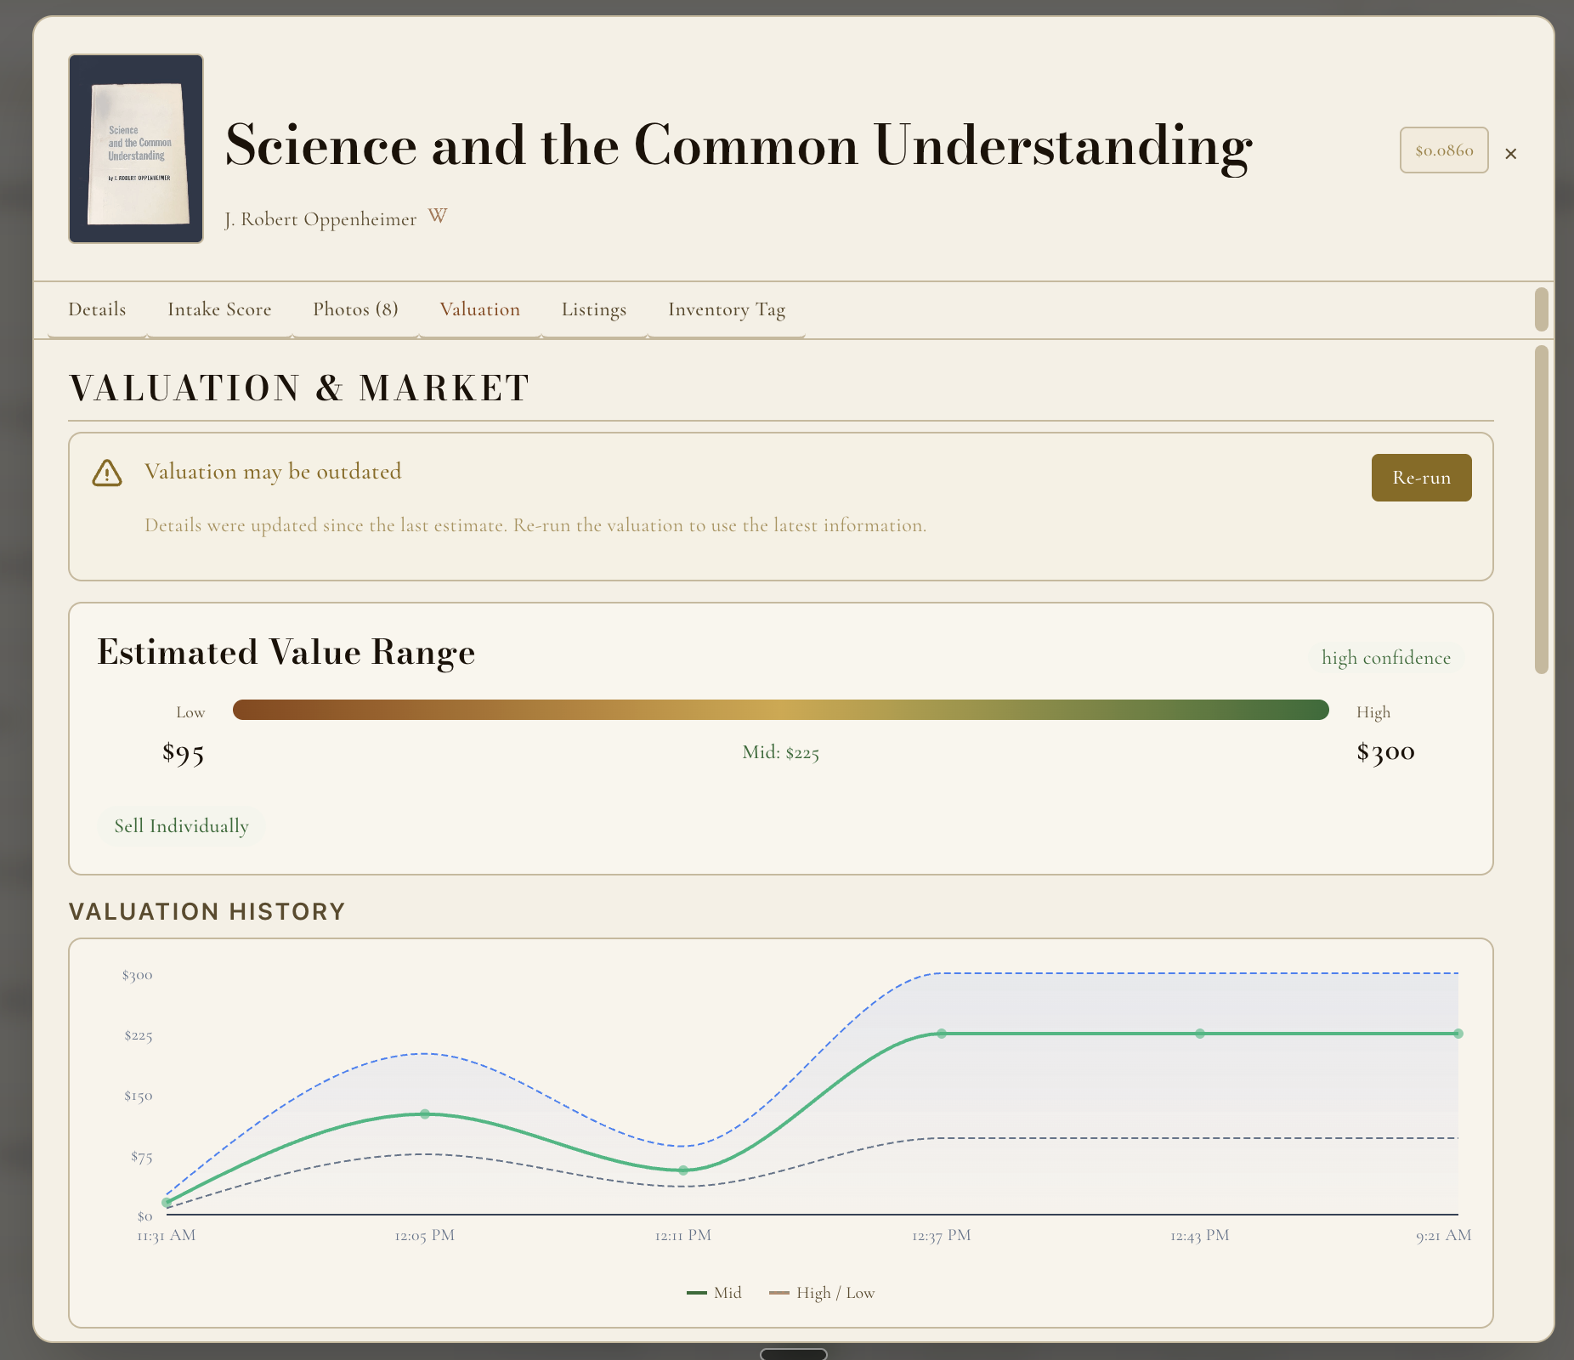
Task: Open the Listings tab
Action: tap(593, 309)
